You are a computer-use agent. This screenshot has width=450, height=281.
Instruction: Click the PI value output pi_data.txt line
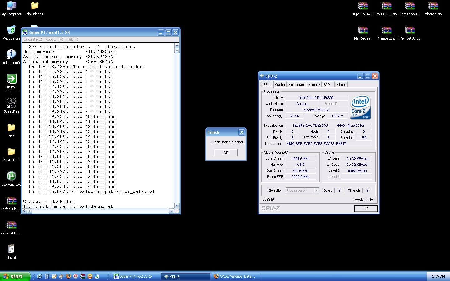coord(92,191)
